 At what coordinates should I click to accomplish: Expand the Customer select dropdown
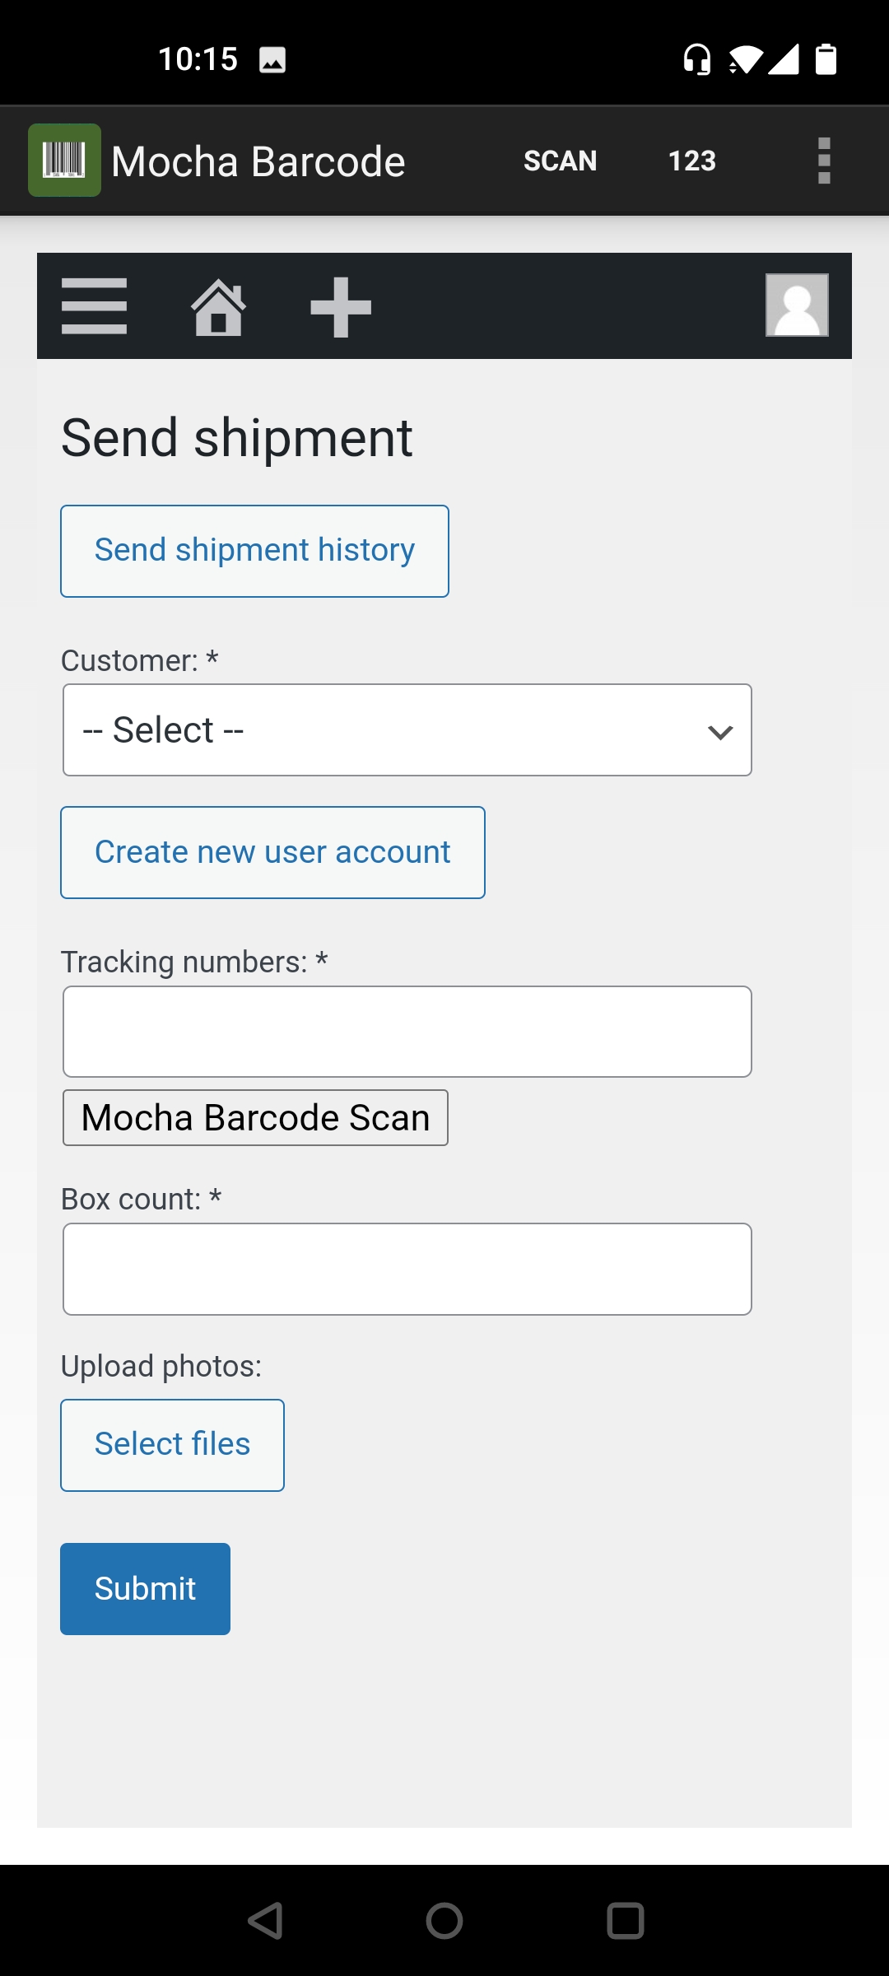[x=407, y=730]
